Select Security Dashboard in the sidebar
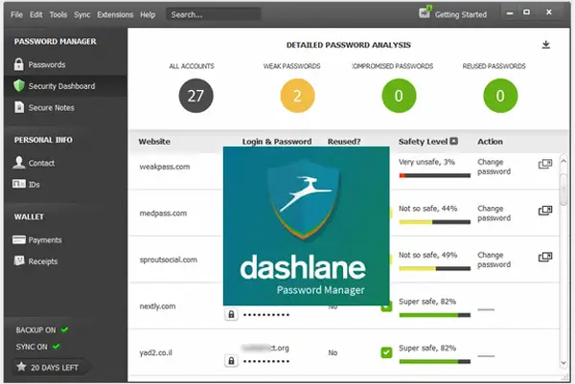This screenshot has width=575, height=384. click(61, 86)
